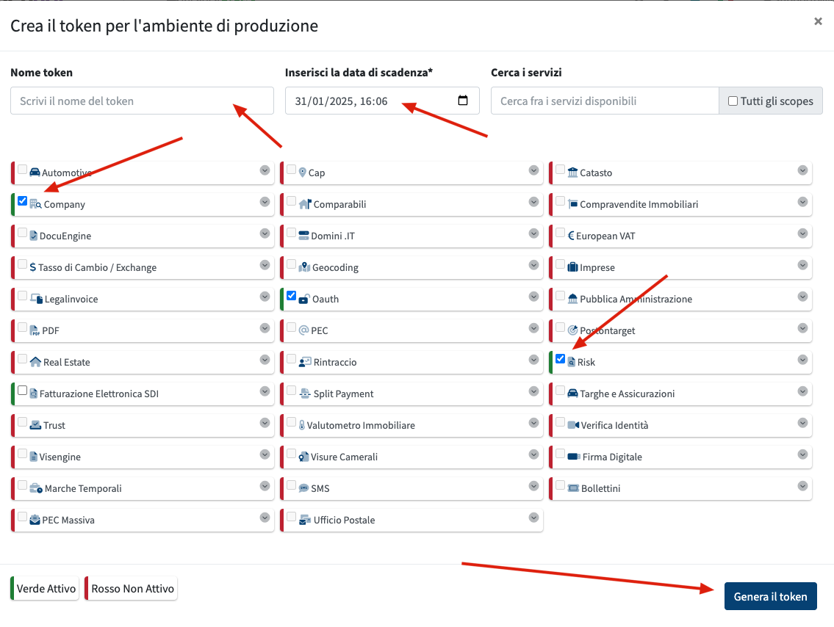Click the Geocoding map icon
The image size is (834, 627).
tap(304, 267)
